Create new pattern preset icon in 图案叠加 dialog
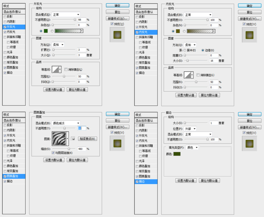The height and width of the screenshot is (217, 264). (x=73, y=139)
